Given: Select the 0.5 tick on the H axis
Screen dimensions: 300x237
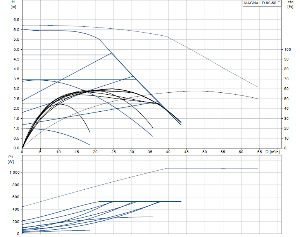Looking at the screenshot, I should (16, 138).
